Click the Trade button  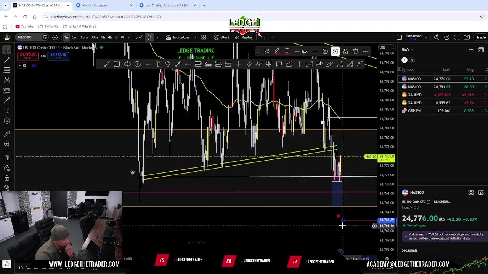pos(481,37)
